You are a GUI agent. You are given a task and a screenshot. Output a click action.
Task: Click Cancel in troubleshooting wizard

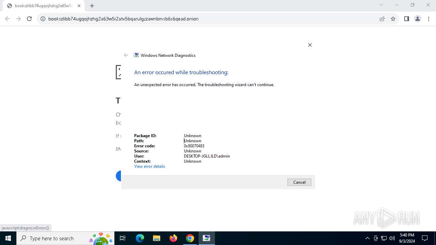[x=299, y=182]
